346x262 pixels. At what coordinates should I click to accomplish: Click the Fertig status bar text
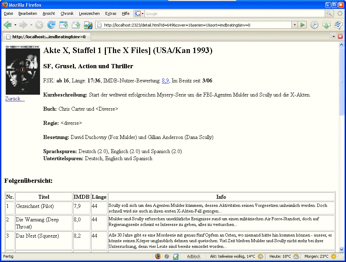click(x=8, y=256)
